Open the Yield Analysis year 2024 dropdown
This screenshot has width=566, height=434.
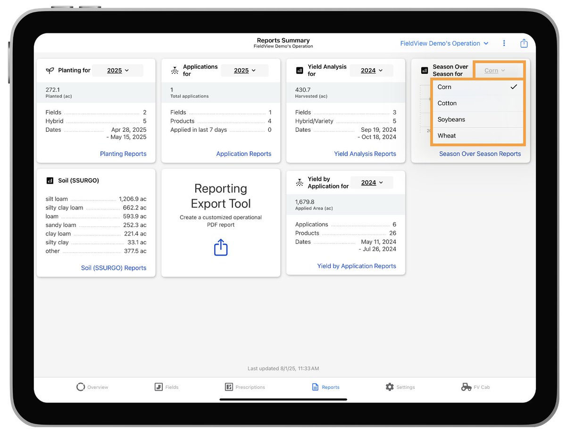pyautogui.click(x=372, y=71)
